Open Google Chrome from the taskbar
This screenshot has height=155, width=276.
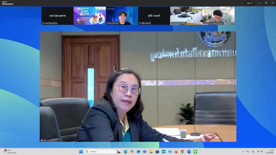coord(183,152)
